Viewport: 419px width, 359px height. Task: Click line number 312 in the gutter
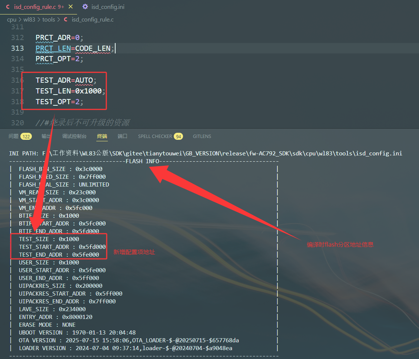coord(17,37)
